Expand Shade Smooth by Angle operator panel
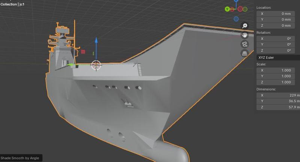 (x=21, y=158)
